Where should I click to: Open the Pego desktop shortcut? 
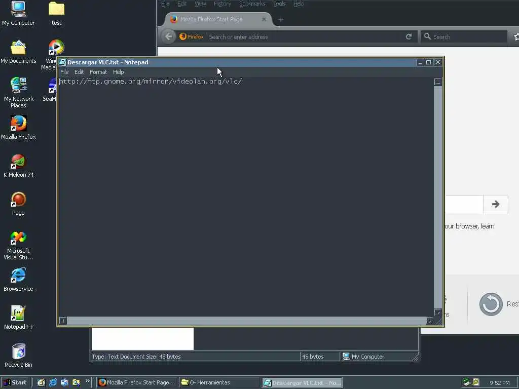[x=18, y=204]
